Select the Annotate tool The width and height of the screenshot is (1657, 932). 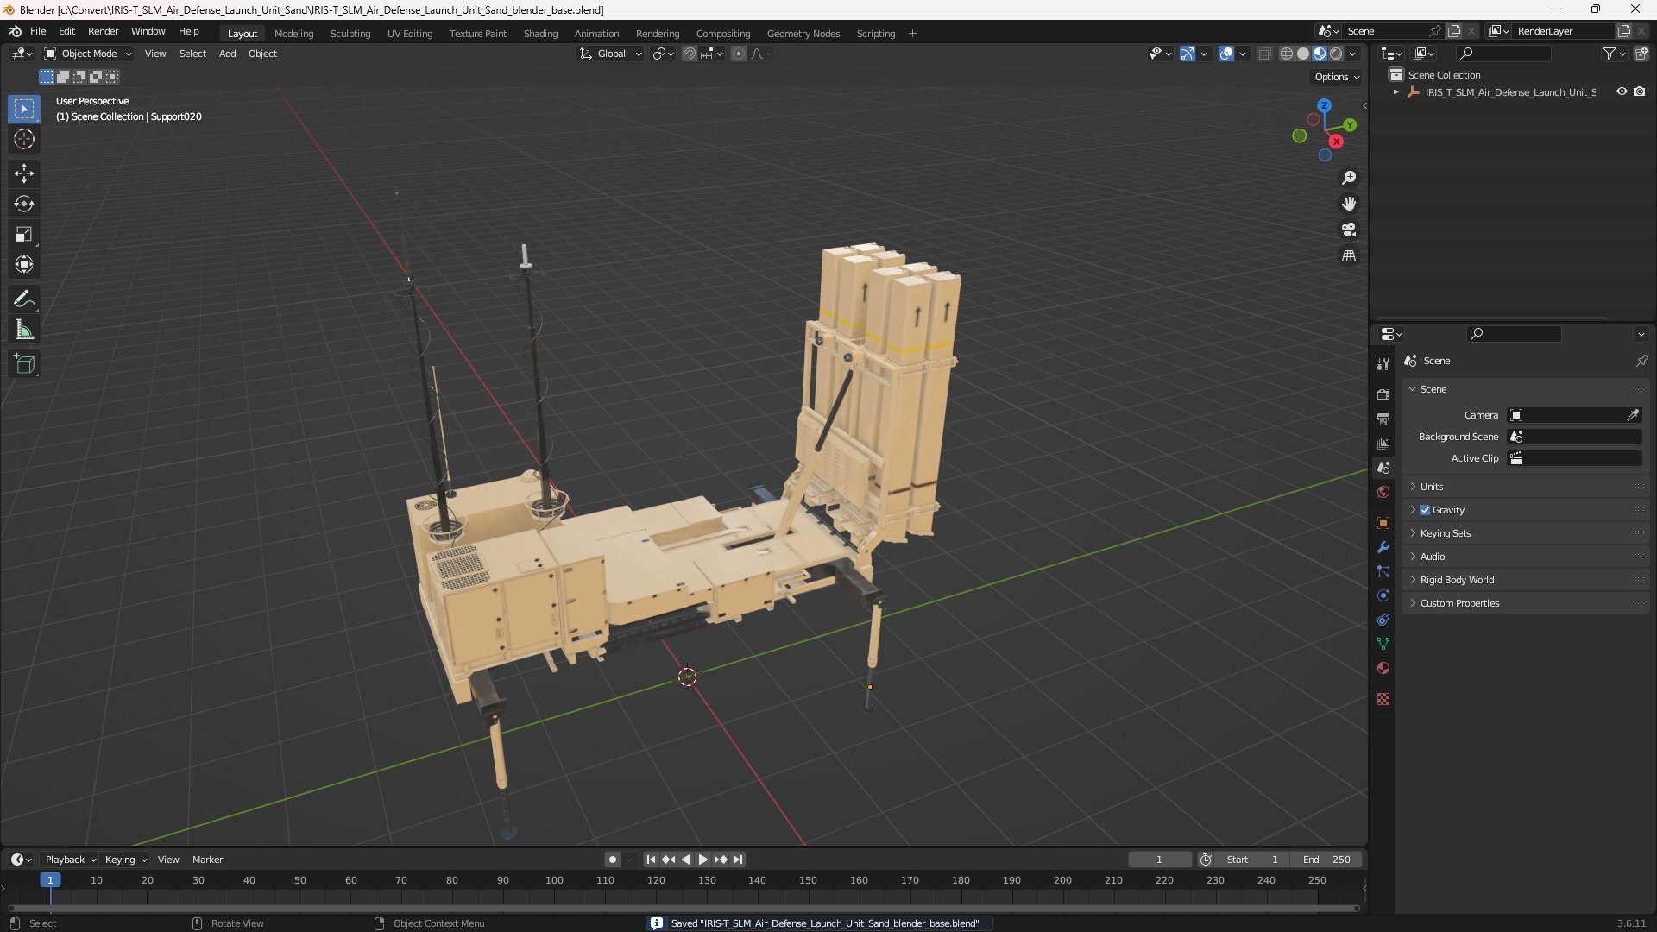click(24, 299)
